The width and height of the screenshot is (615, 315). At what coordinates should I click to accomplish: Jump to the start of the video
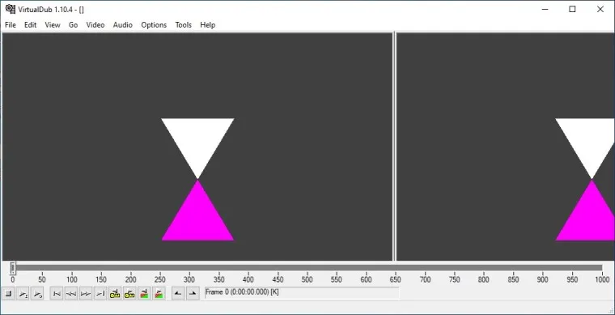(x=57, y=293)
